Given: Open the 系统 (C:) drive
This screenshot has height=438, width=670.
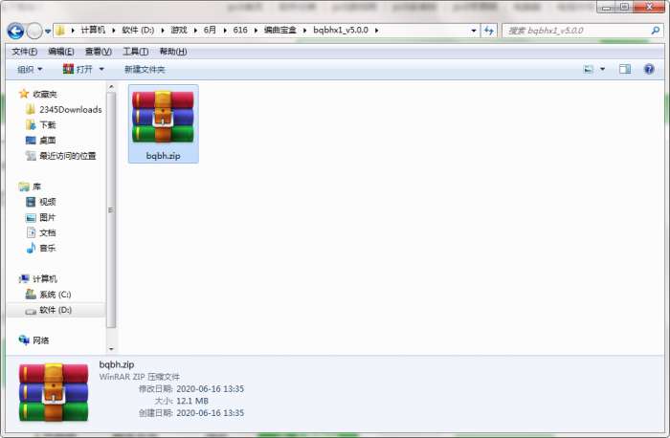Looking at the screenshot, I should pyautogui.click(x=48, y=295).
